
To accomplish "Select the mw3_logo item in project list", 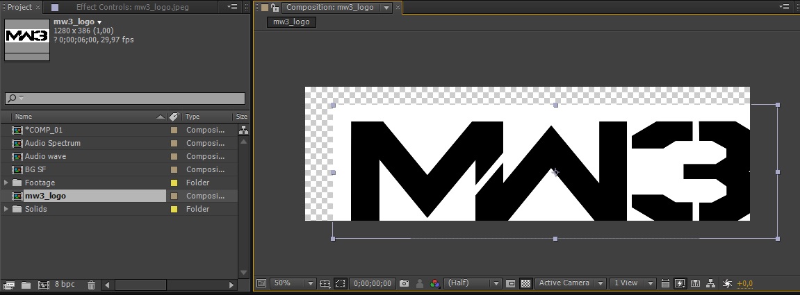I will click(x=45, y=196).
